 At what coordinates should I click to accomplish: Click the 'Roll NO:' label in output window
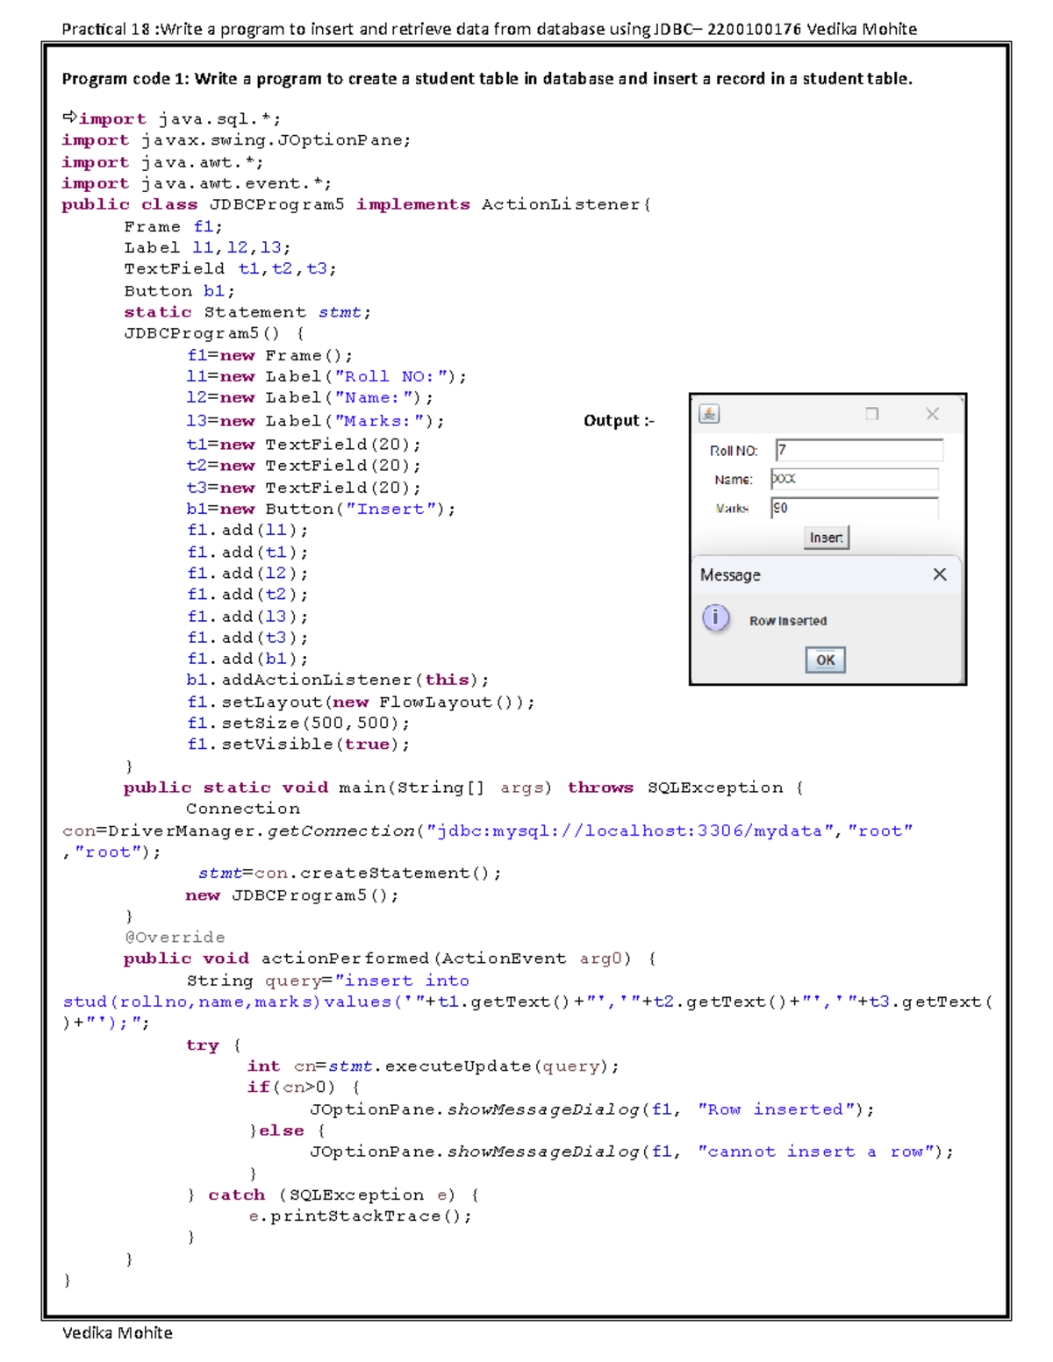[734, 451]
